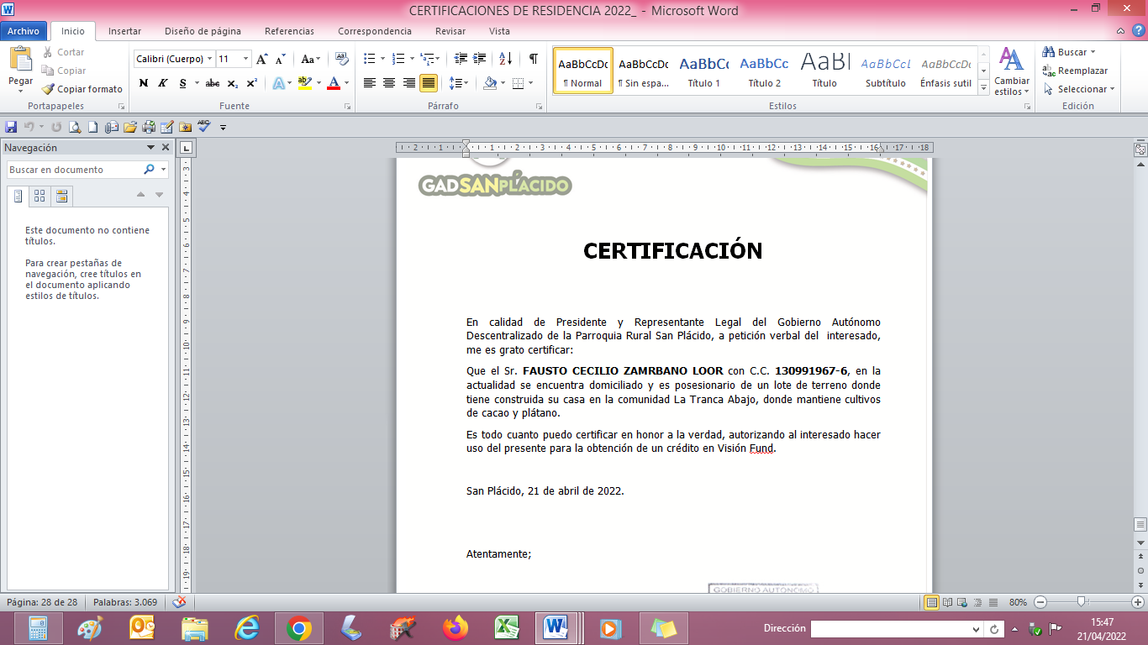The image size is (1148, 645).
Task: Toggle show paragraph marks (pilcrow)
Action: click(533, 59)
